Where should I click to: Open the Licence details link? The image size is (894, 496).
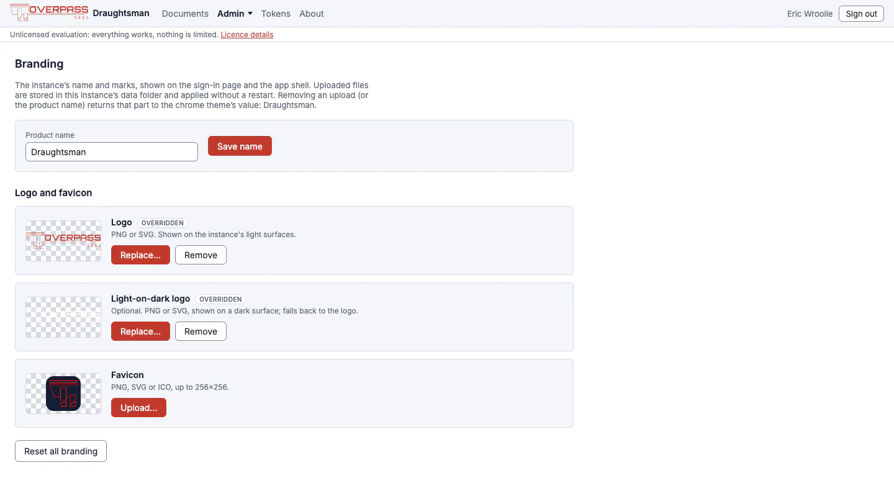pyautogui.click(x=247, y=35)
